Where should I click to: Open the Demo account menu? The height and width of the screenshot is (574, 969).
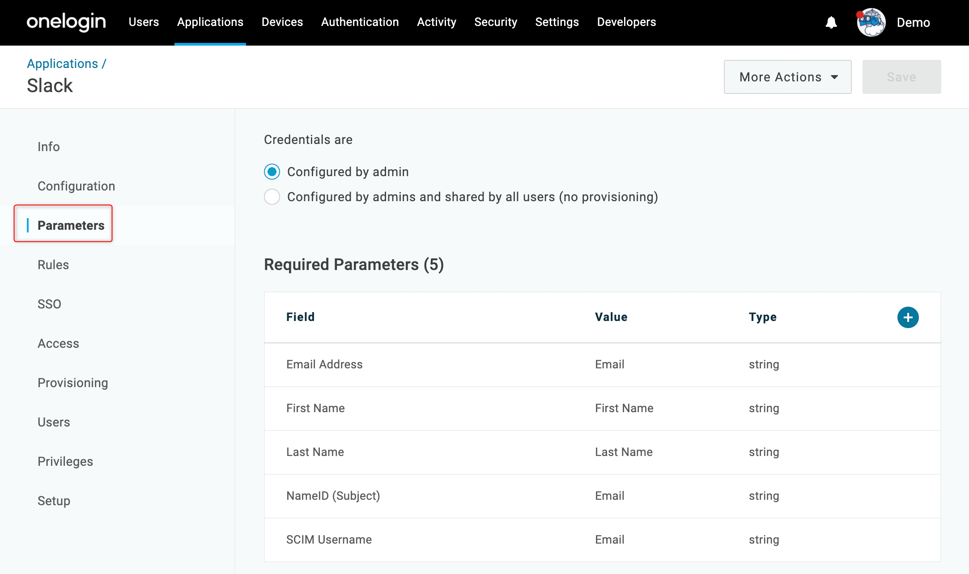[913, 22]
